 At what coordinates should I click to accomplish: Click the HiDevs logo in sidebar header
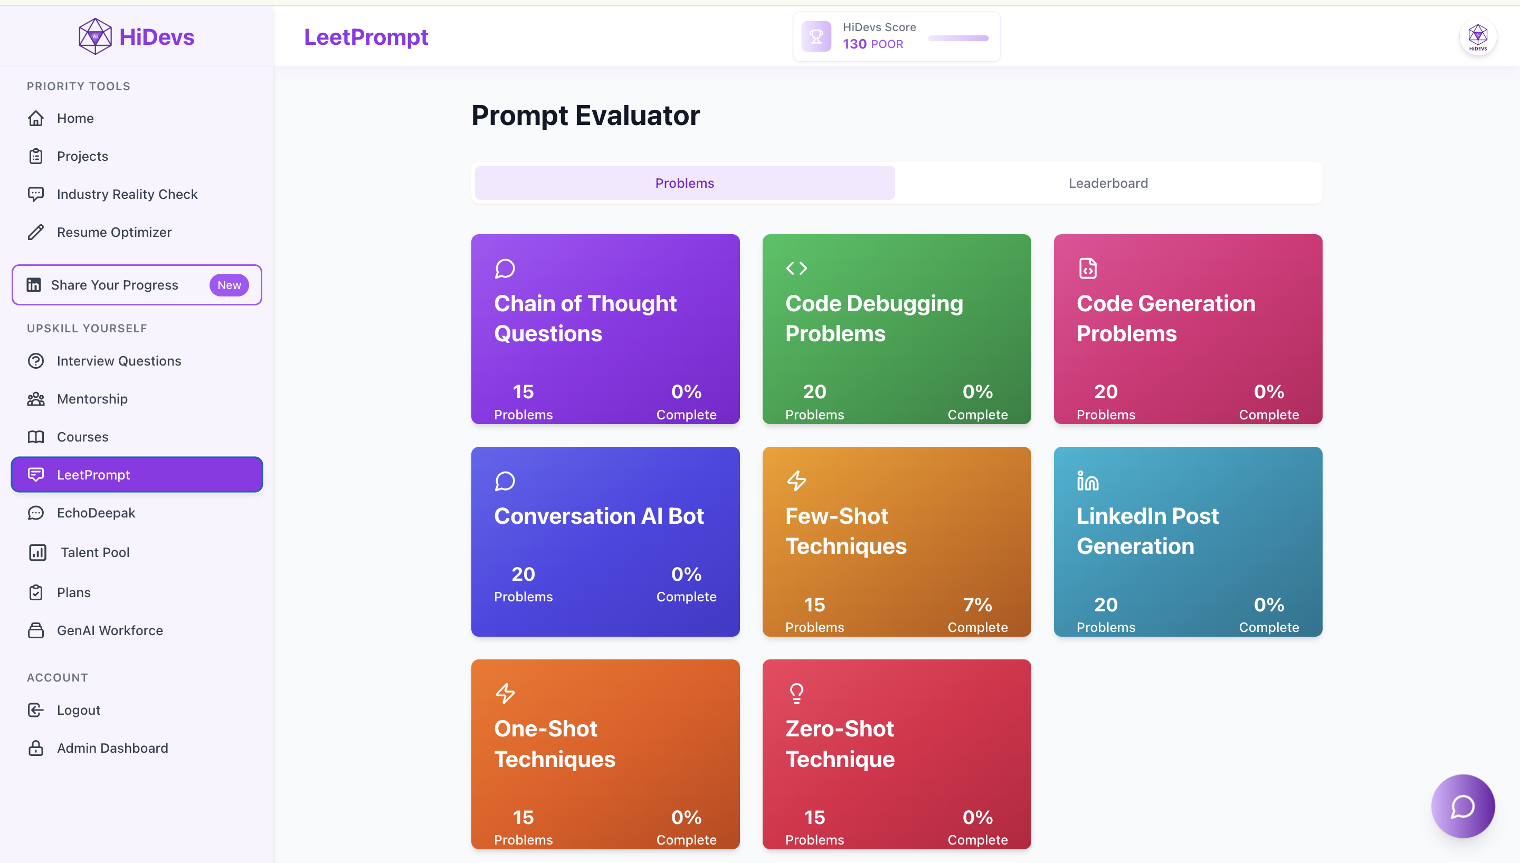136,37
